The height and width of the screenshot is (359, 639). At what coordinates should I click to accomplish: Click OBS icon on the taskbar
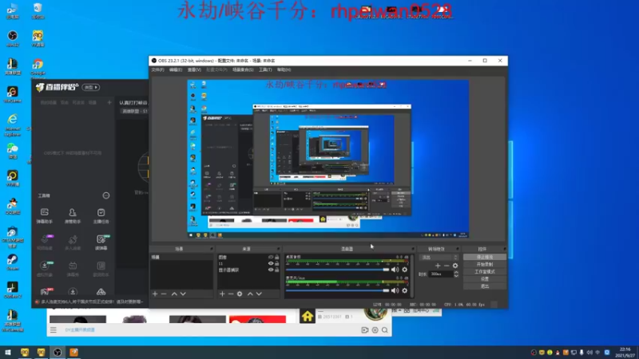coord(58,353)
